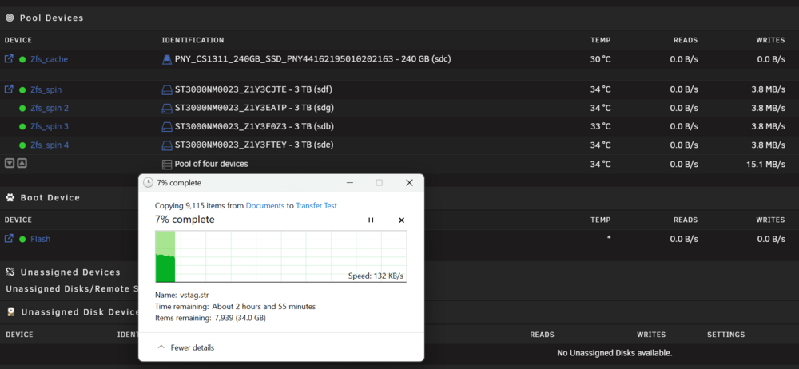Click green status dot of Zfs_spin 4
The image size is (799, 369).
[22, 145]
